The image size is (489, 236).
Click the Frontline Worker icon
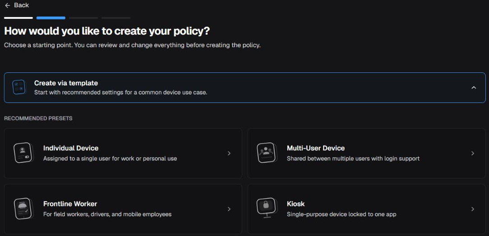click(23, 209)
